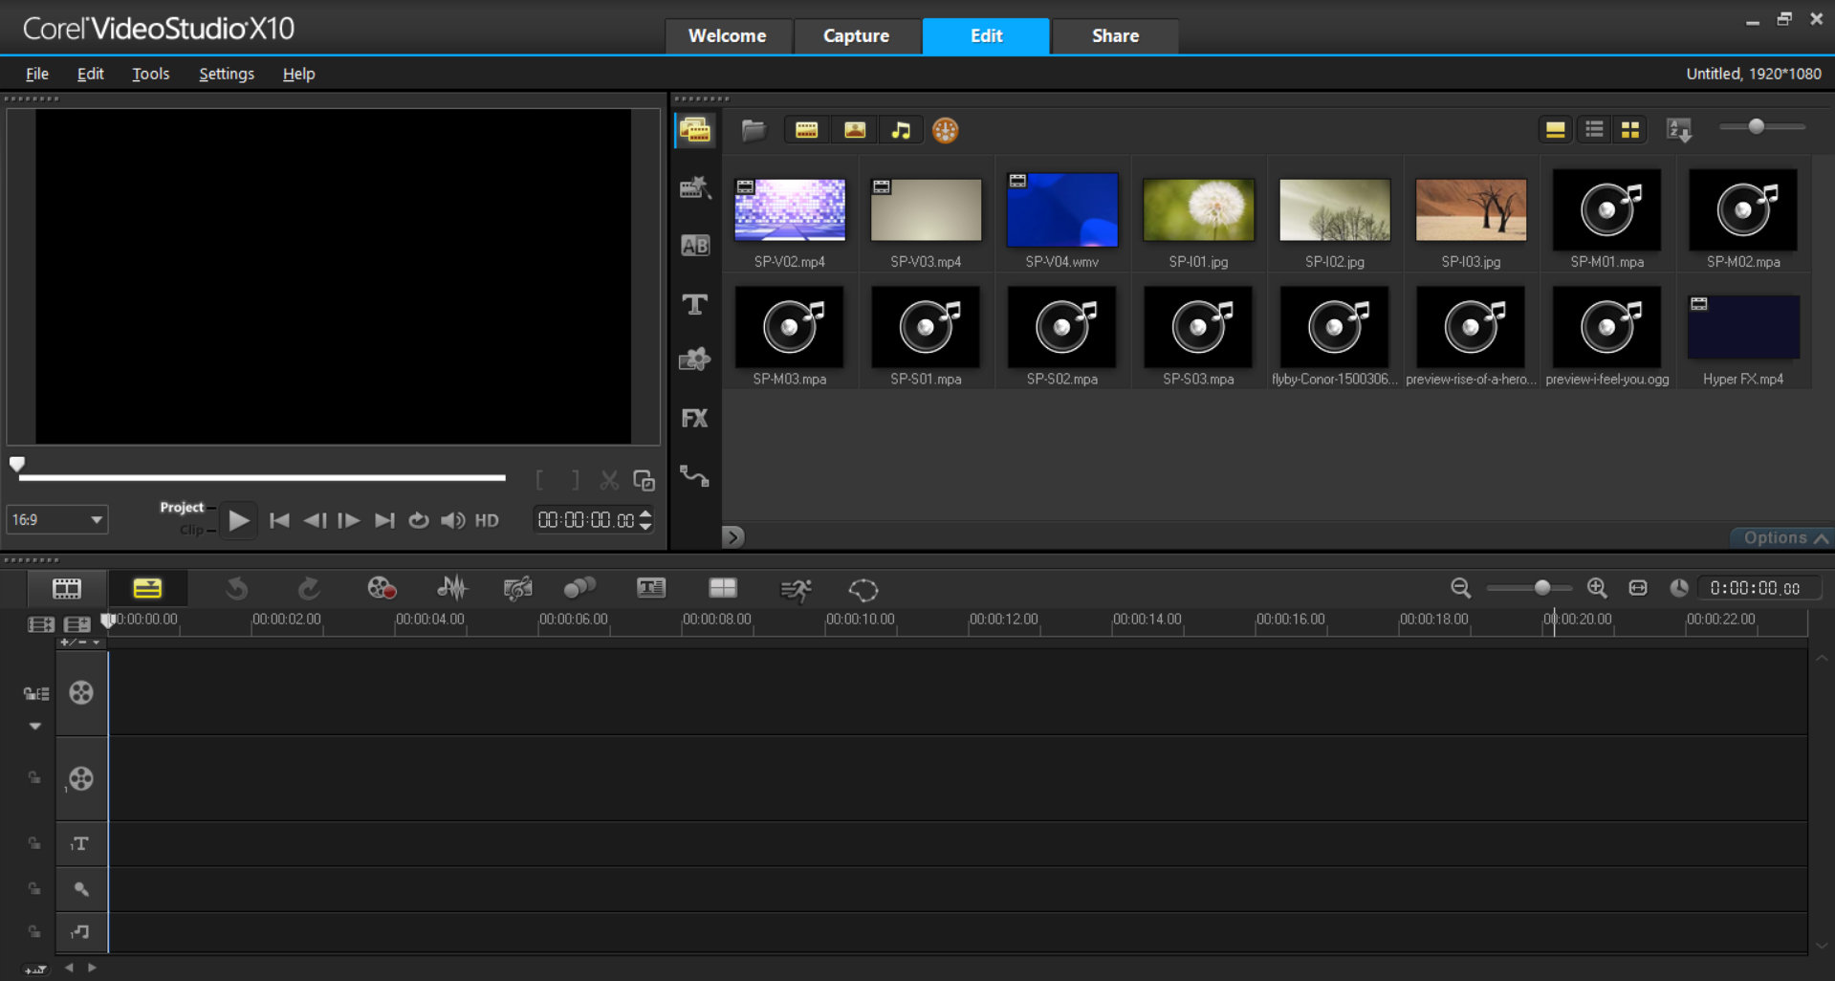Viewport: 1835px width, 981px height.
Task: Step to the previous frame
Action: [x=315, y=520]
